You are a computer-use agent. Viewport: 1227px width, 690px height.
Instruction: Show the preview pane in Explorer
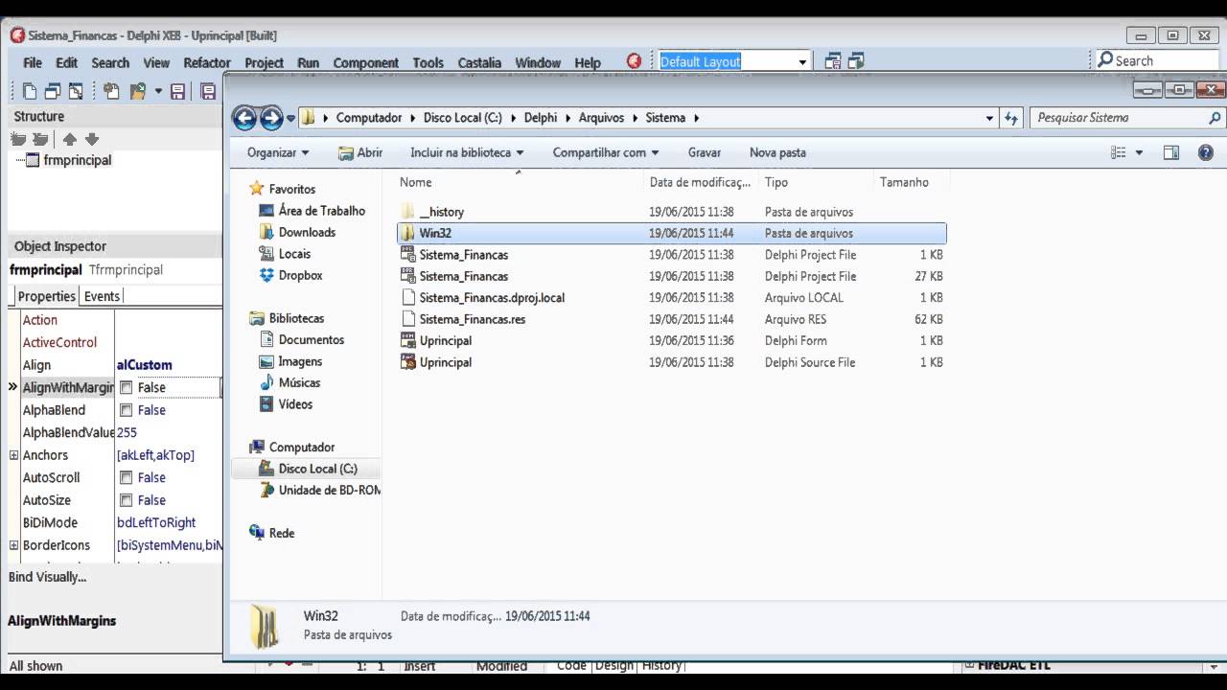(1171, 152)
